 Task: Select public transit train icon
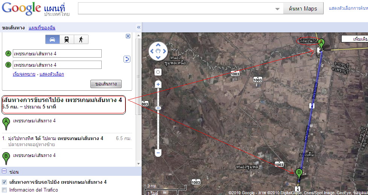coord(67,39)
